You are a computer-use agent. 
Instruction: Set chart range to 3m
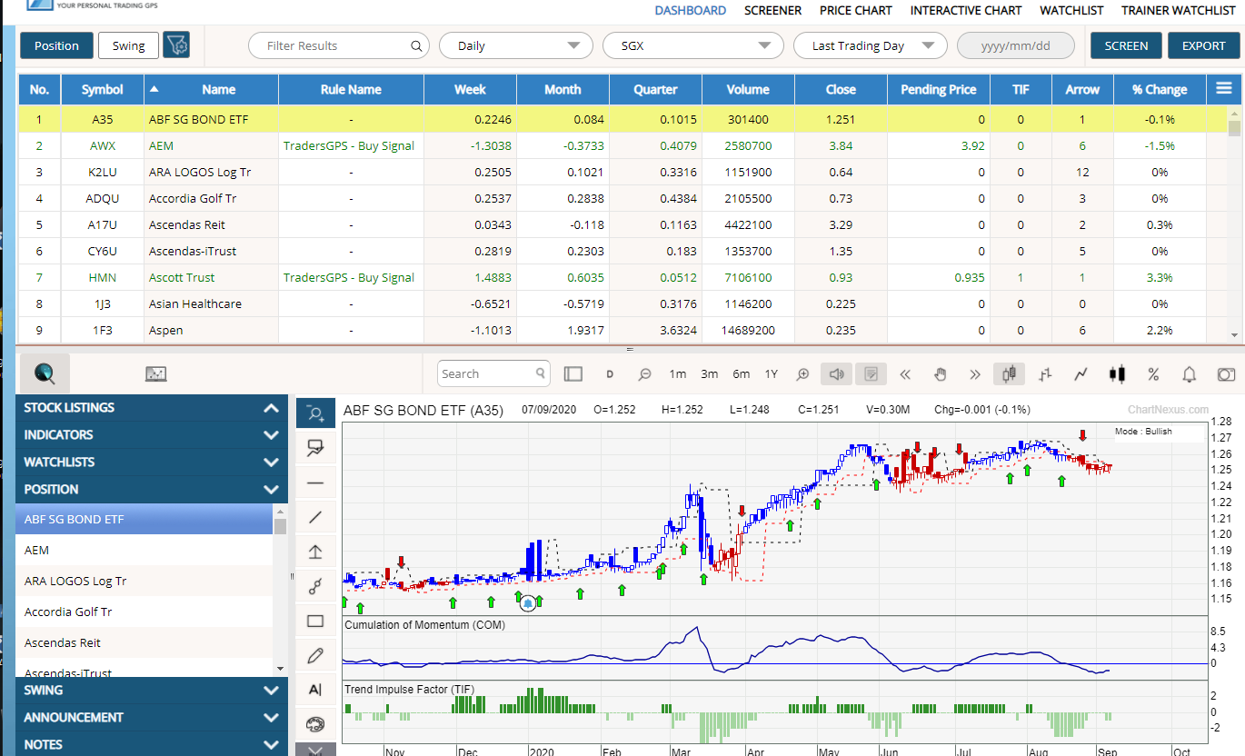(710, 373)
